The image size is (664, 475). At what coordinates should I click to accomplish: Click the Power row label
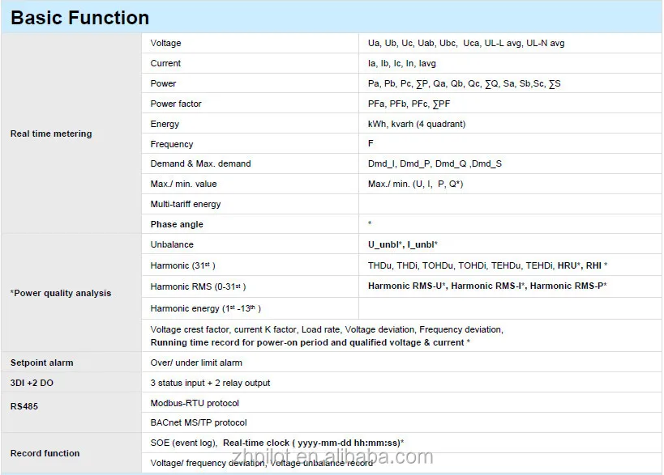pyautogui.click(x=161, y=83)
